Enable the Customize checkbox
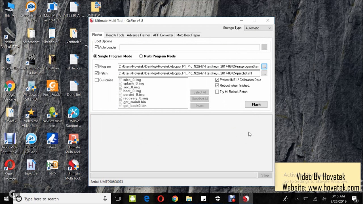Viewport: 363px width, 204px height. [97, 80]
